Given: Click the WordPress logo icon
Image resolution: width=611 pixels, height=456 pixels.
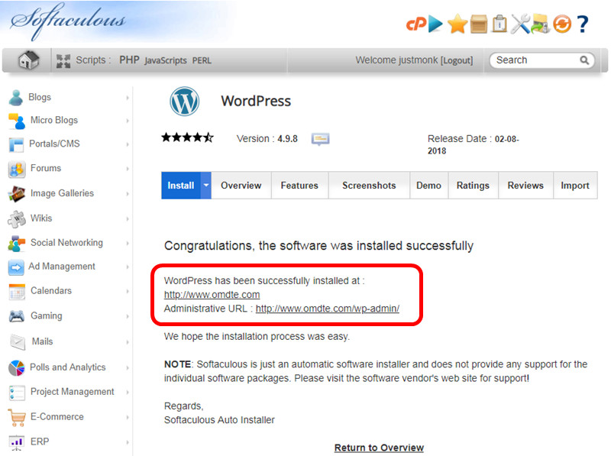Looking at the screenshot, I should (x=185, y=102).
